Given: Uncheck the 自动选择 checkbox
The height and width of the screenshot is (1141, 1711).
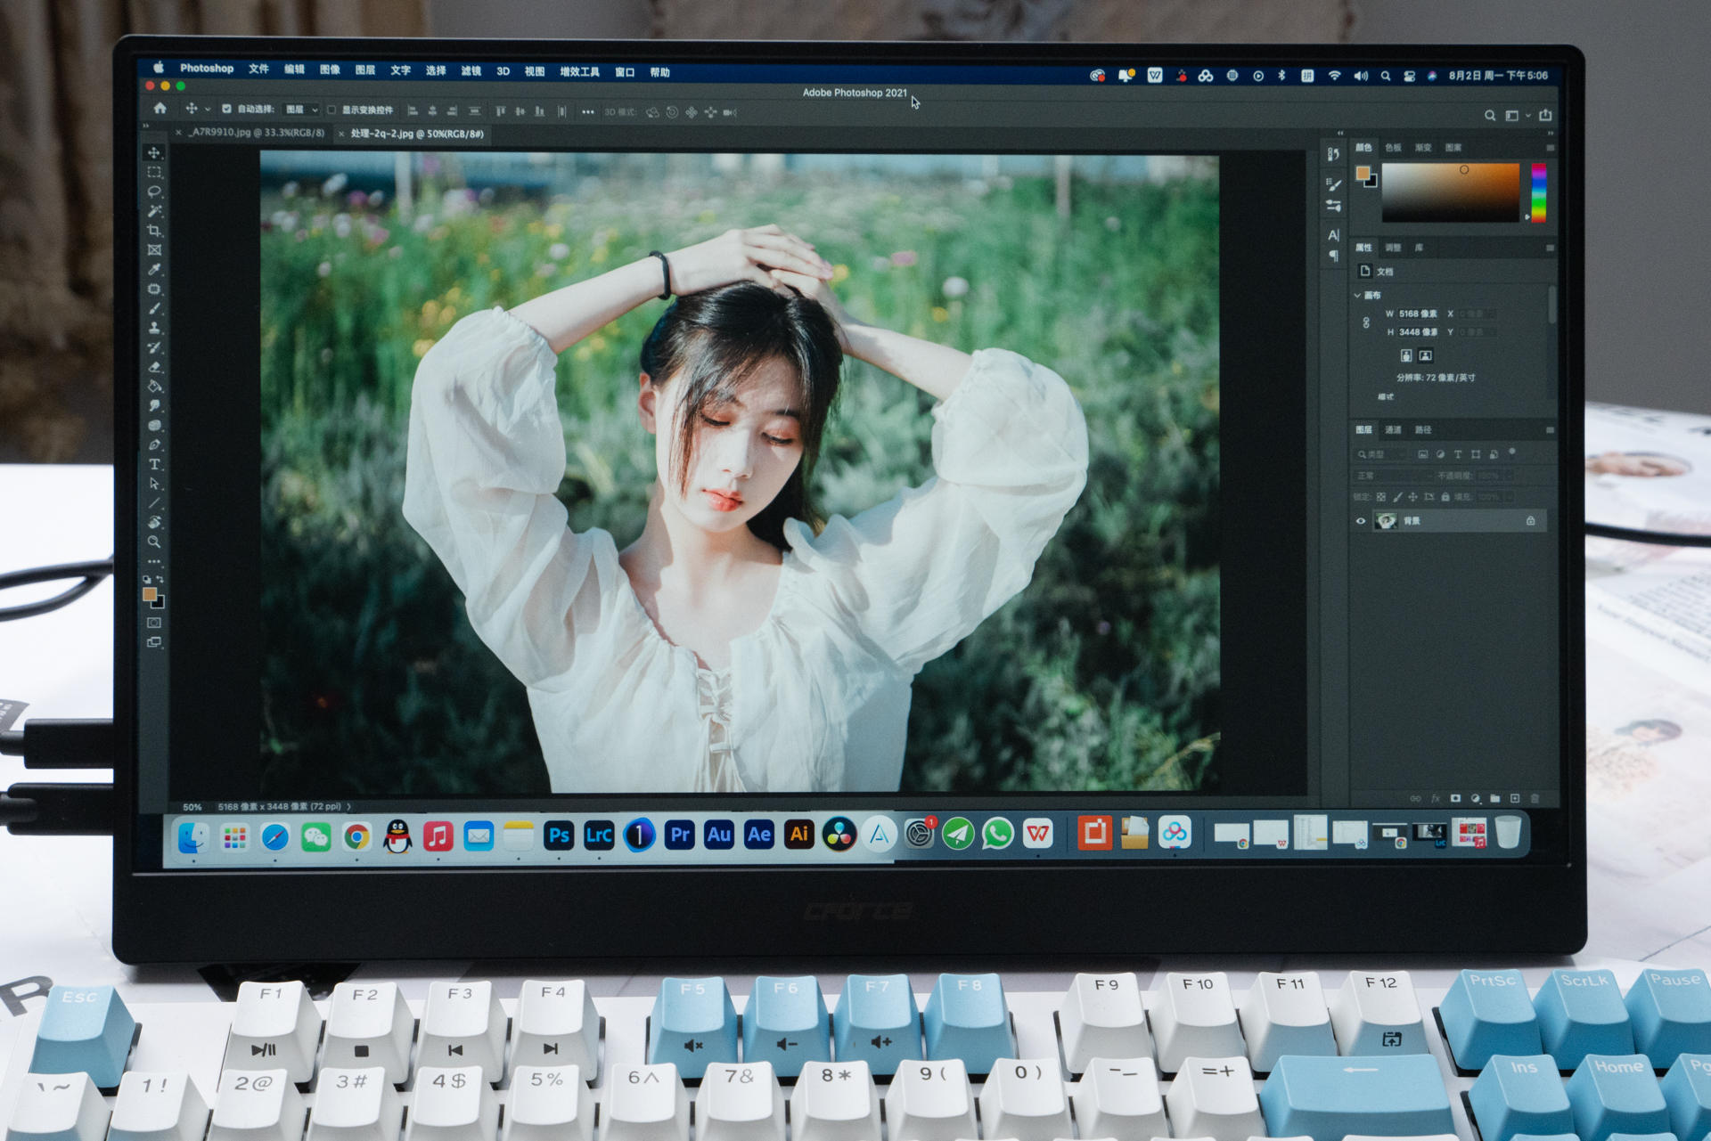Looking at the screenshot, I should (x=226, y=109).
